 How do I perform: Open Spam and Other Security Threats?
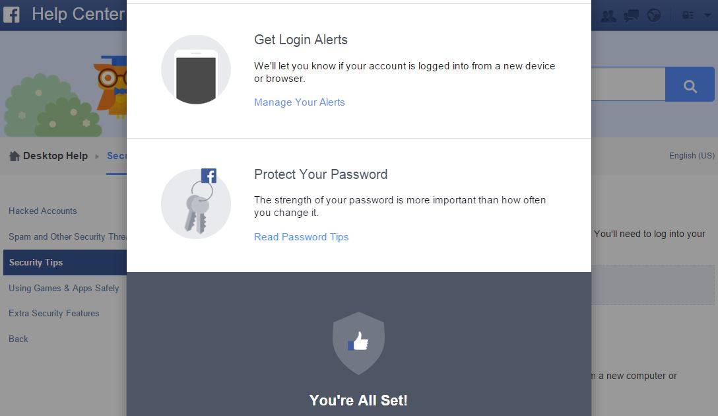(67, 236)
